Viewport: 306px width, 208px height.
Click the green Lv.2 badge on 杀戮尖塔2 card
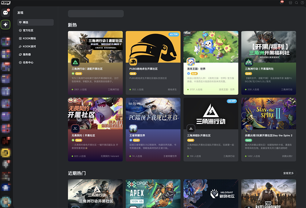(248, 140)
